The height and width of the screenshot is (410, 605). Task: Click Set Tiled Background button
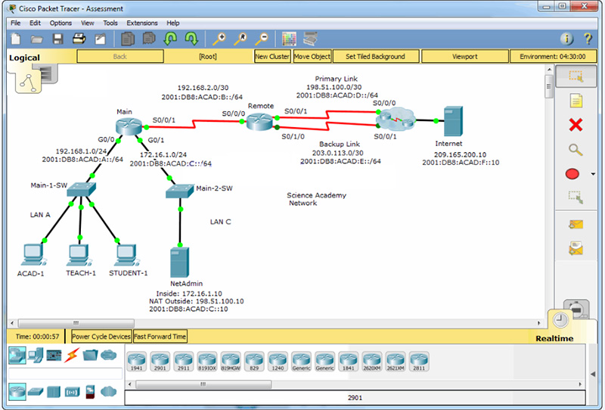375,57
